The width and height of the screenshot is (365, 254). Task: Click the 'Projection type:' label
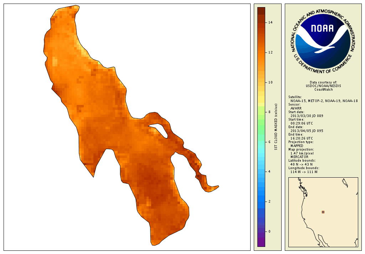301,142
